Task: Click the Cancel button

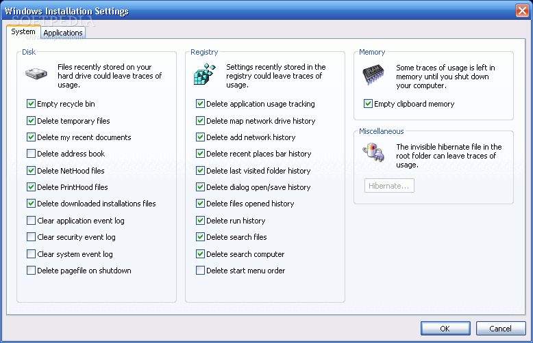Action: click(501, 329)
